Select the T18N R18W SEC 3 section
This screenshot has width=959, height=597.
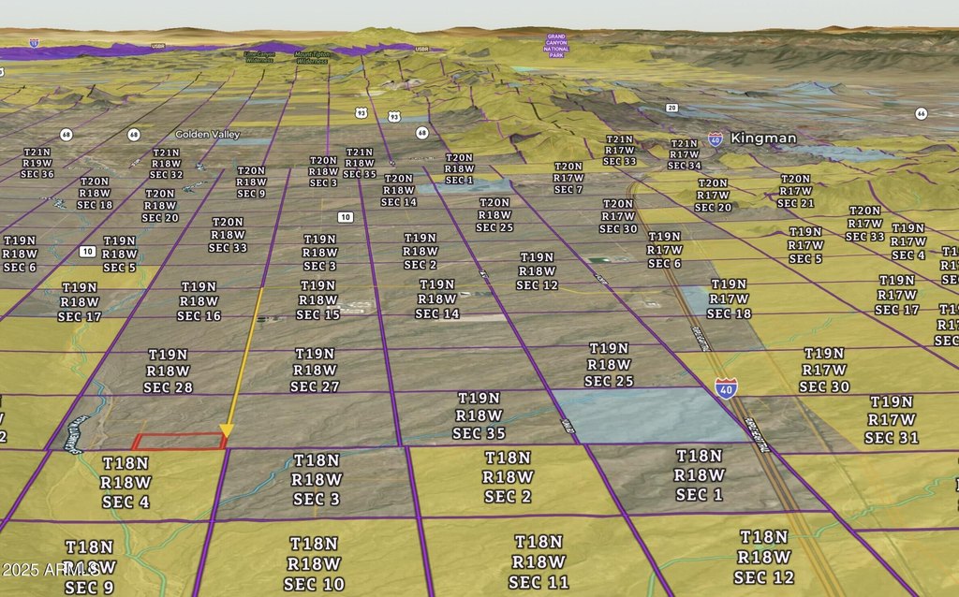click(316, 481)
